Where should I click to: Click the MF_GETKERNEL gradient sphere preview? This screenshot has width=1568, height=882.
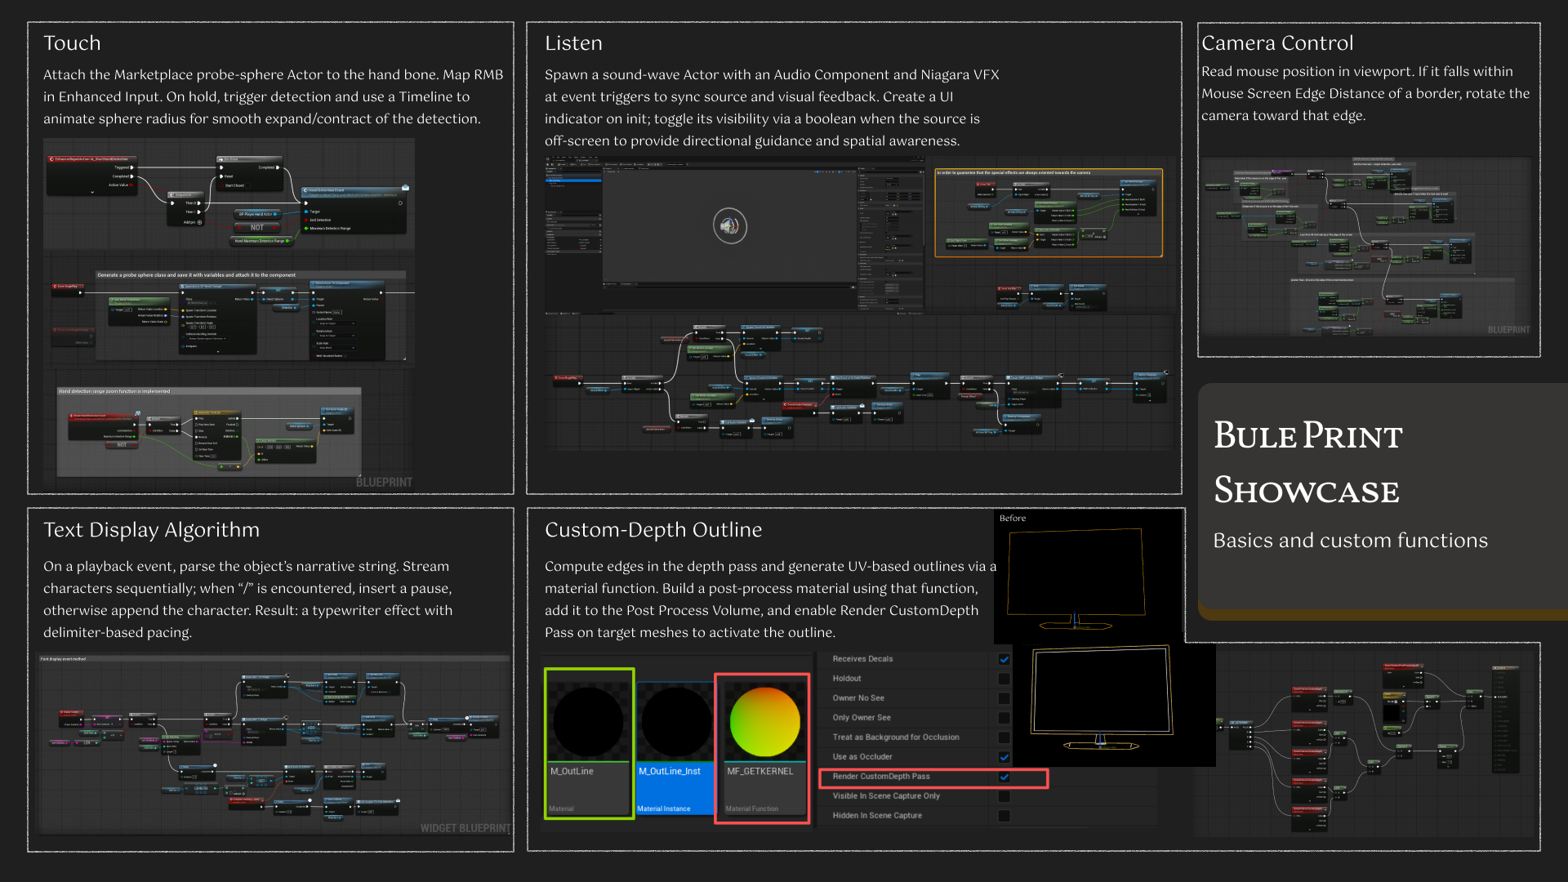(764, 722)
